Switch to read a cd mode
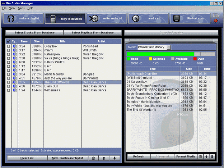Image resolution: width=224 pixels, height=168 pixels. pyautogui.click(x=148, y=18)
